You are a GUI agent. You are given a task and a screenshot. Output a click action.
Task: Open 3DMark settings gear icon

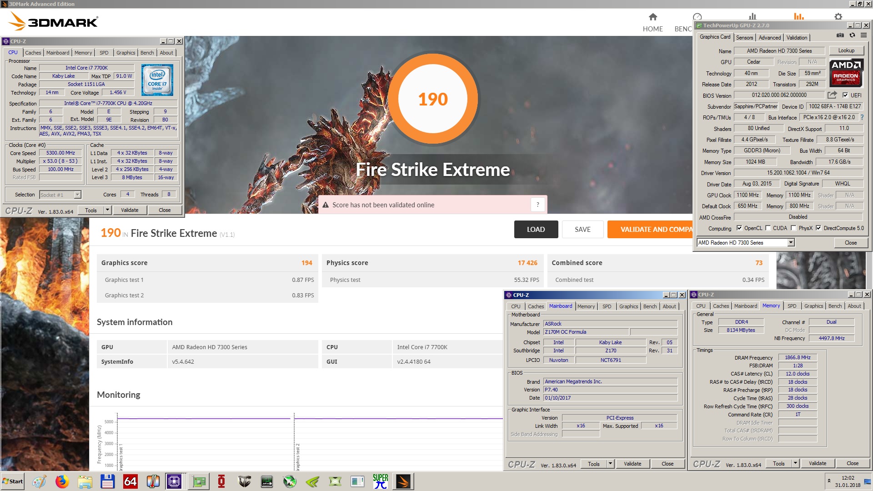[x=838, y=16]
